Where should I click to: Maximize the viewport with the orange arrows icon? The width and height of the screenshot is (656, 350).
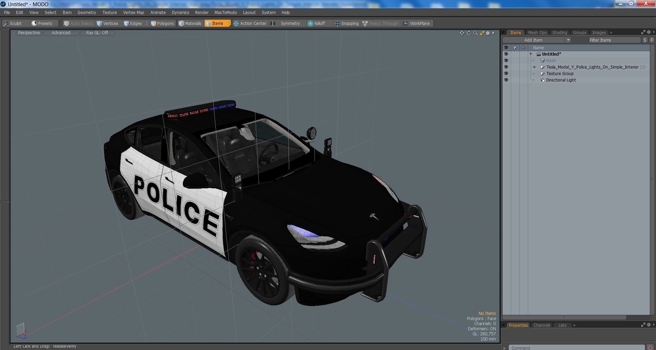pos(482,33)
